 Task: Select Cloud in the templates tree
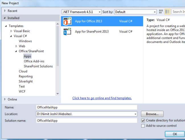[x=23, y=71]
